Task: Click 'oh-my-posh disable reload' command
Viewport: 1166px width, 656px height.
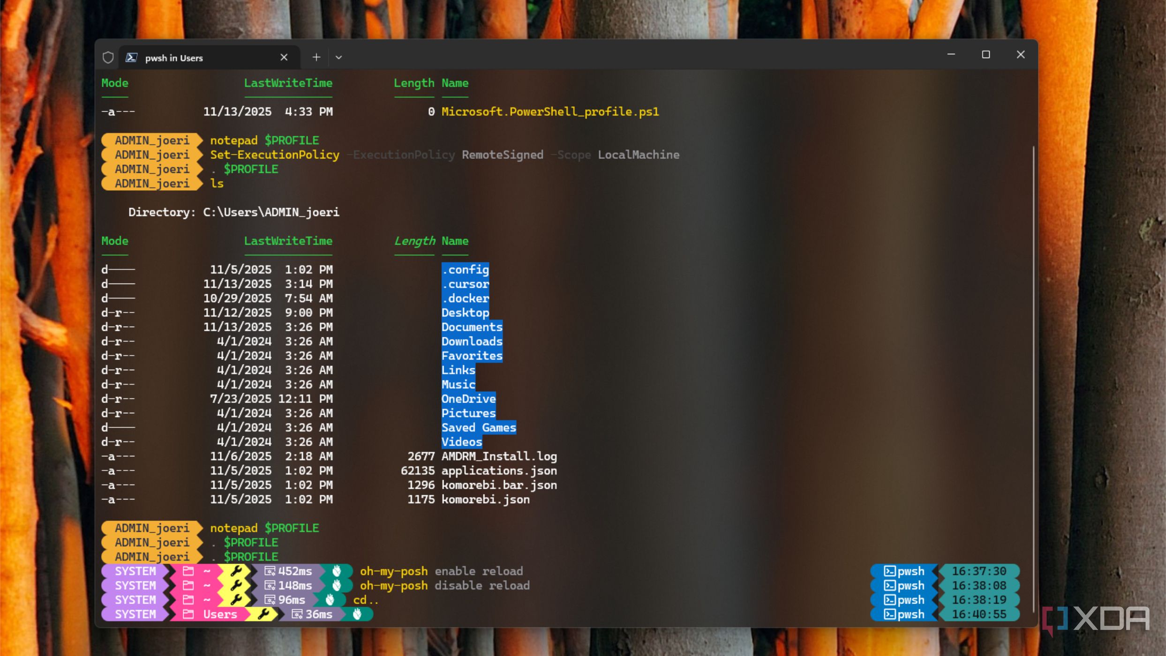Action: pos(445,586)
